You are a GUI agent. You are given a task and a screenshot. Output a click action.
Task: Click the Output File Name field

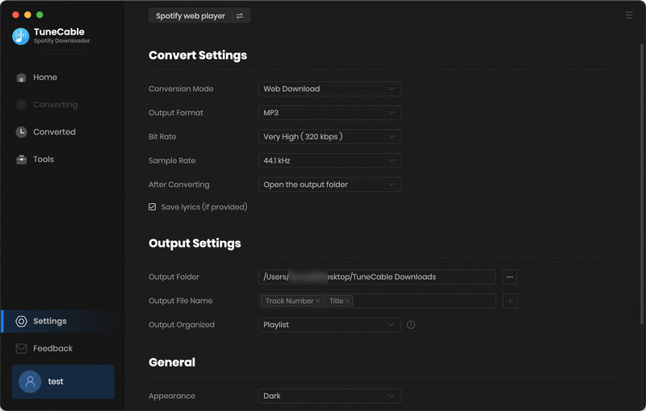[x=377, y=301]
